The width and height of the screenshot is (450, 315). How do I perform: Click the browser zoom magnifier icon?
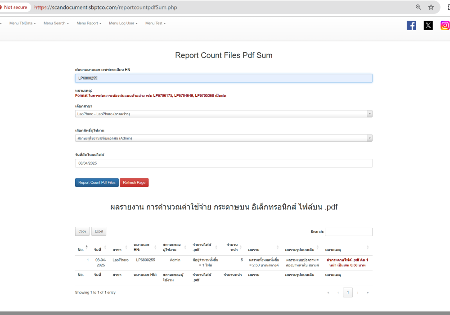click(x=418, y=7)
